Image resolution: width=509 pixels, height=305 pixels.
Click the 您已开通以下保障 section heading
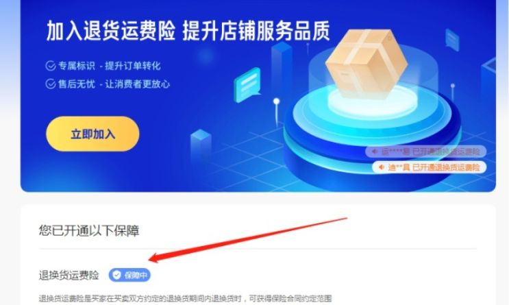pyautogui.click(x=89, y=230)
